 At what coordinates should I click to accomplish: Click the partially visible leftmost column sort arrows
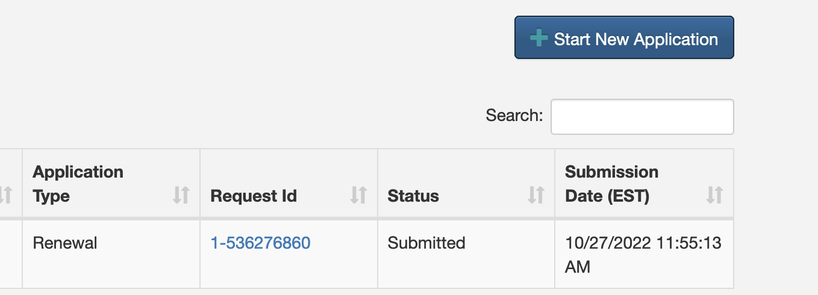pyautogui.click(x=5, y=194)
